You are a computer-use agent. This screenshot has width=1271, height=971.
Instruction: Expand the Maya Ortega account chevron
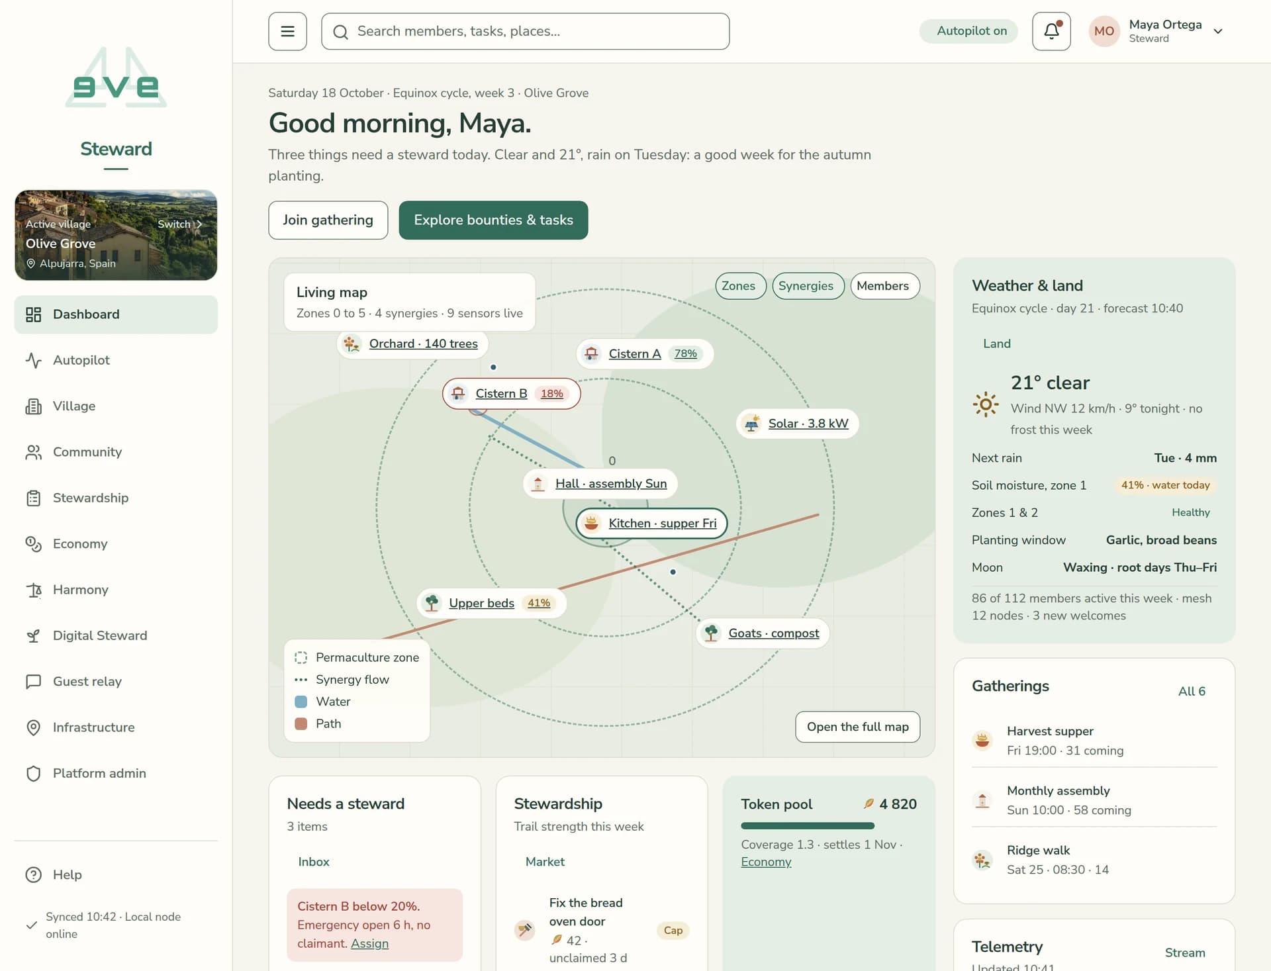pyautogui.click(x=1218, y=31)
